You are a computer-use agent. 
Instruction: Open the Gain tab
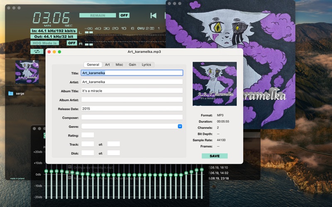[x=132, y=65]
